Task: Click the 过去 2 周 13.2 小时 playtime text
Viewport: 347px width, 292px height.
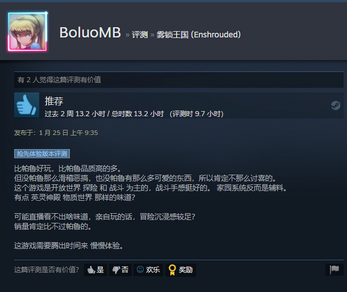Action: [x=75, y=114]
